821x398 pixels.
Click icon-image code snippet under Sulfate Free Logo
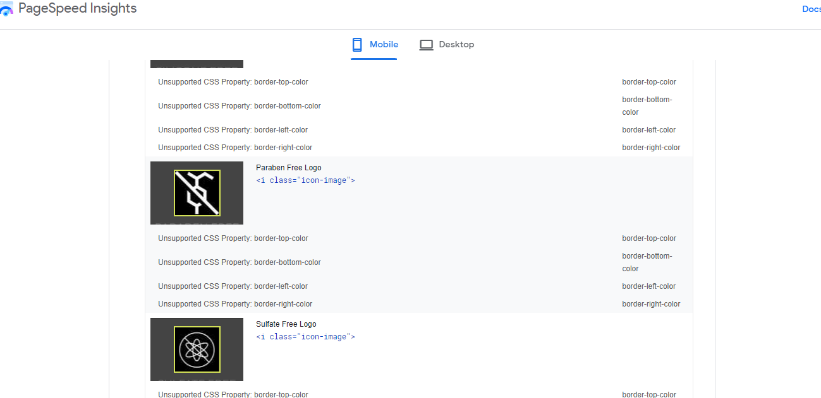(x=305, y=337)
